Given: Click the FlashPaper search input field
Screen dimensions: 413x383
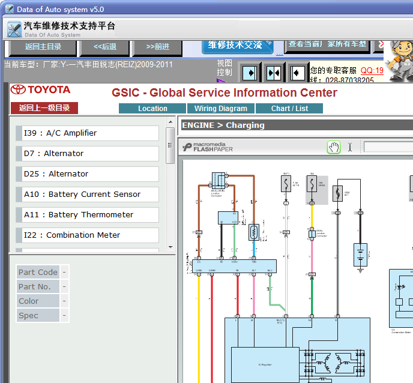Looking at the screenshot, I should pos(388,147).
